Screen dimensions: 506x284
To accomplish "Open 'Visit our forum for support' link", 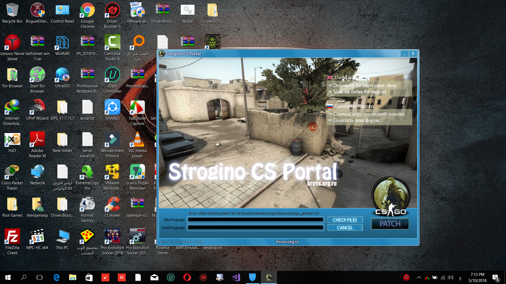I will 360,92.
